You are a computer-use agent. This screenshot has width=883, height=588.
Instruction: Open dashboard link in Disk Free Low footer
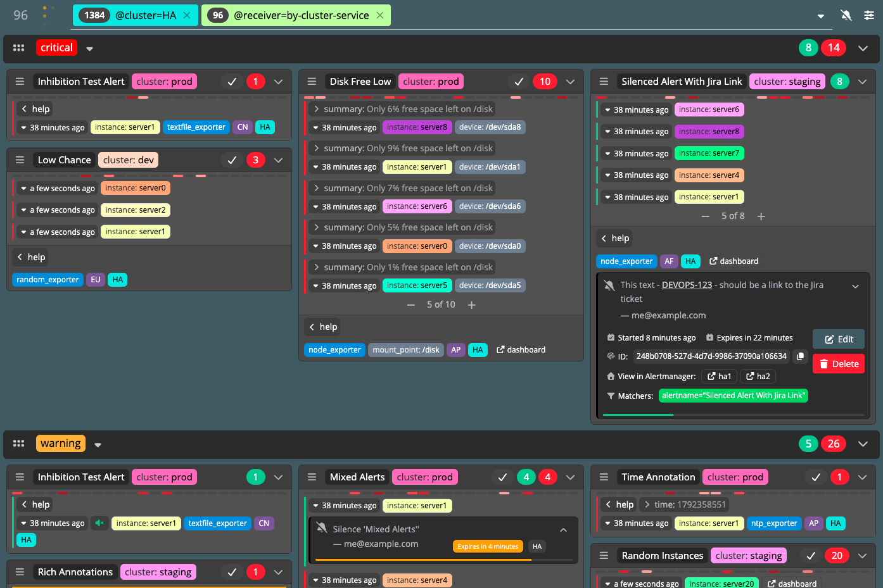(521, 350)
